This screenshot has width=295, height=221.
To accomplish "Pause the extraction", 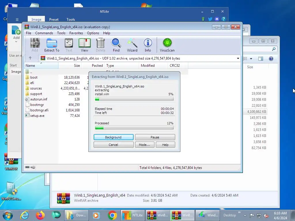I will tap(155, 137).
